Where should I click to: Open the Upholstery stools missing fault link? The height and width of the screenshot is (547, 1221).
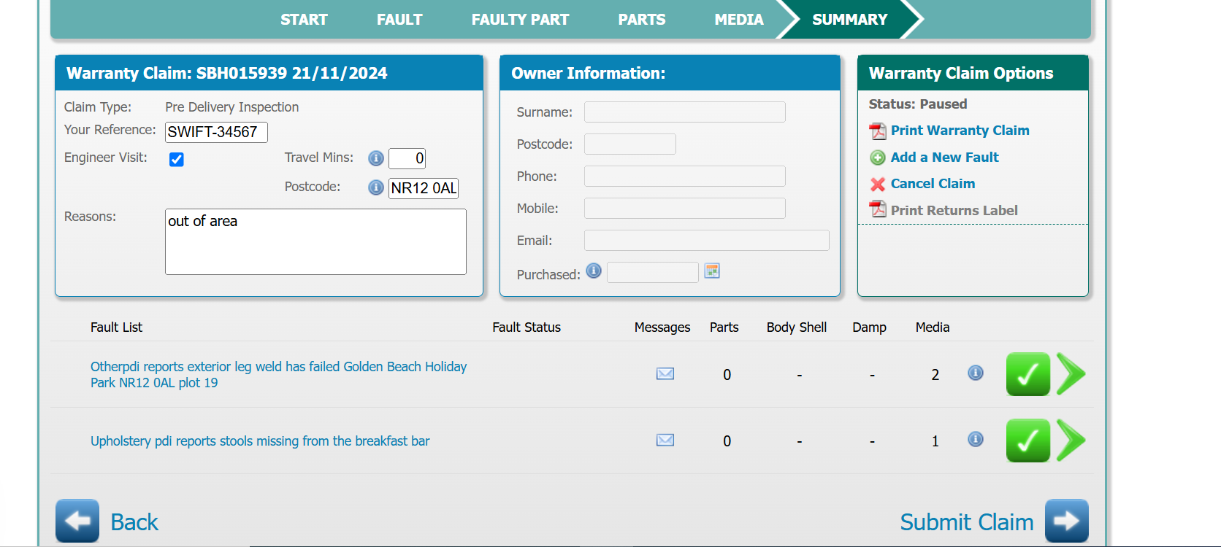pos(260,441)
